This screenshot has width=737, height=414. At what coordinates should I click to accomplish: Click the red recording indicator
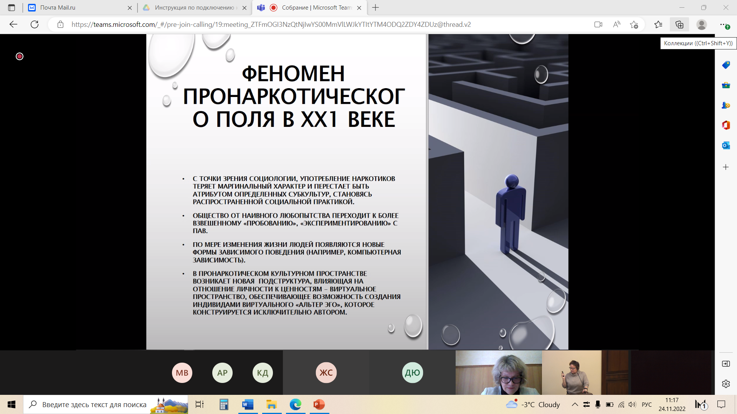[20, 56]
